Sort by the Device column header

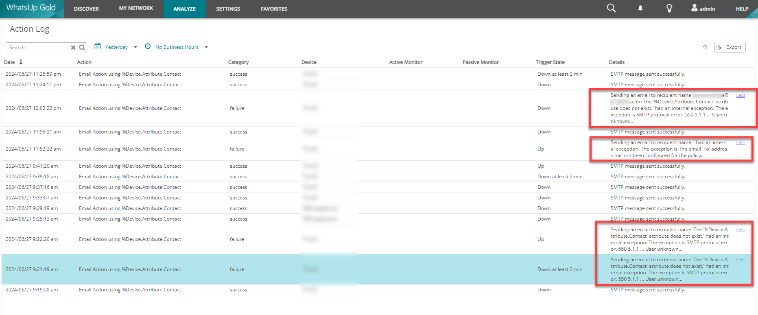(309, 62)
